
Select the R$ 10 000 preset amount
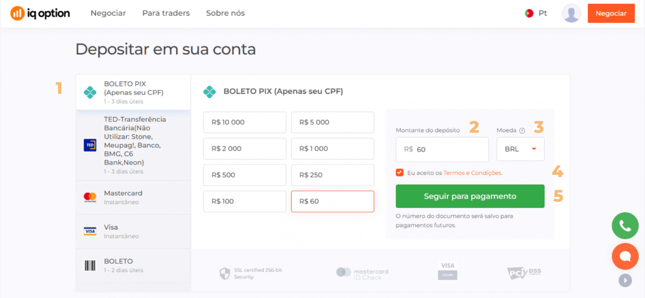(x=245, y=122)
